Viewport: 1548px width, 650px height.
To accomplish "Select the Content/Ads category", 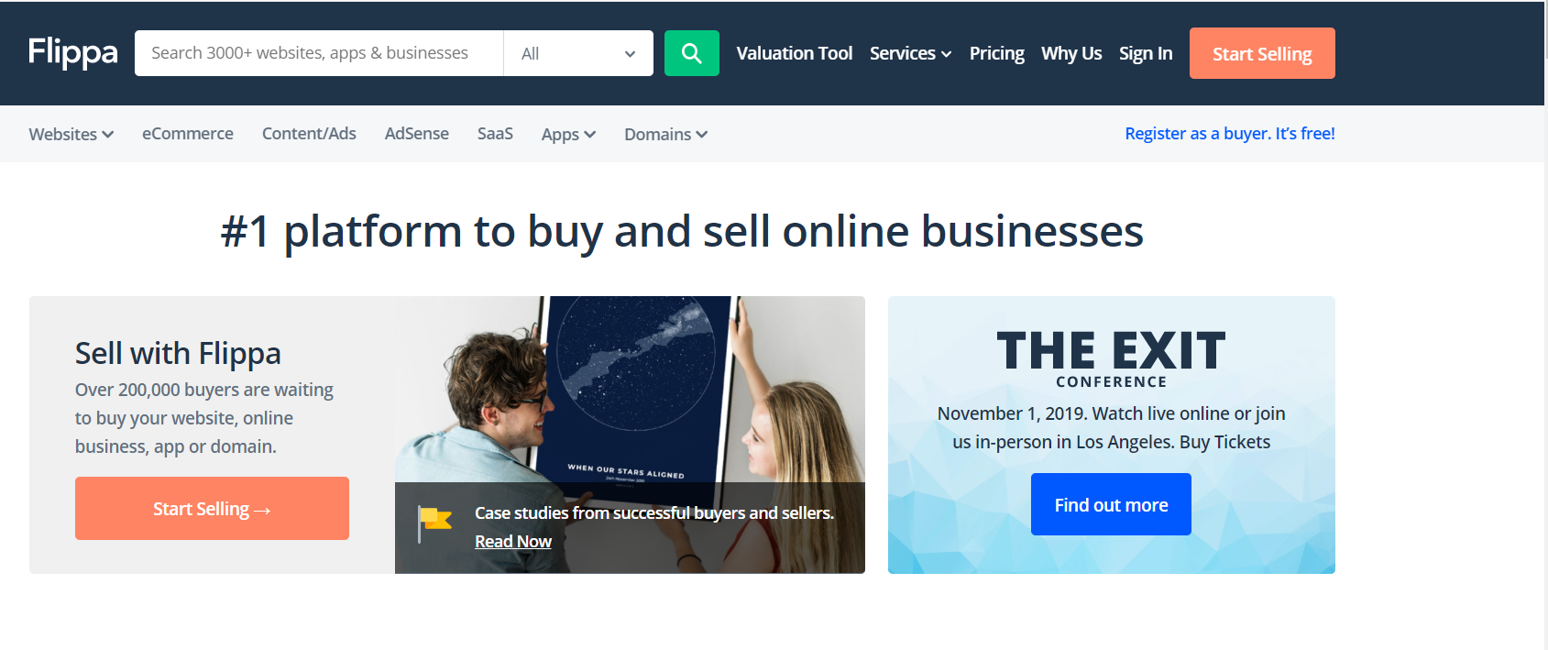I will 309,134.
